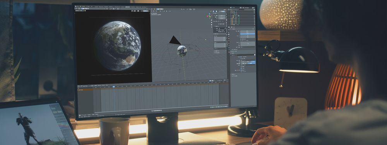Open the timeline editor type icon
Image resolution: width=387 pixels, height=145 pixels.
[x=79, y=86]
